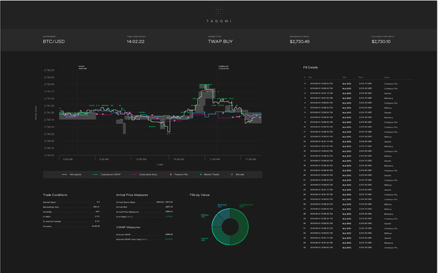438x273 pixels.
Task: Sort fill table by Time column
Action: (x=310, y=77)
